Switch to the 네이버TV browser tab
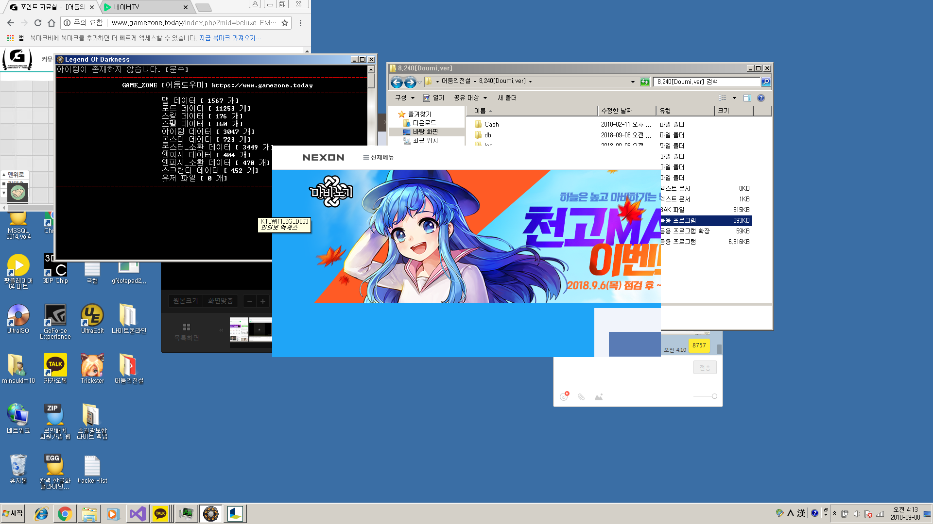Viewport: 933px width, 524px height. click(146, 7)
